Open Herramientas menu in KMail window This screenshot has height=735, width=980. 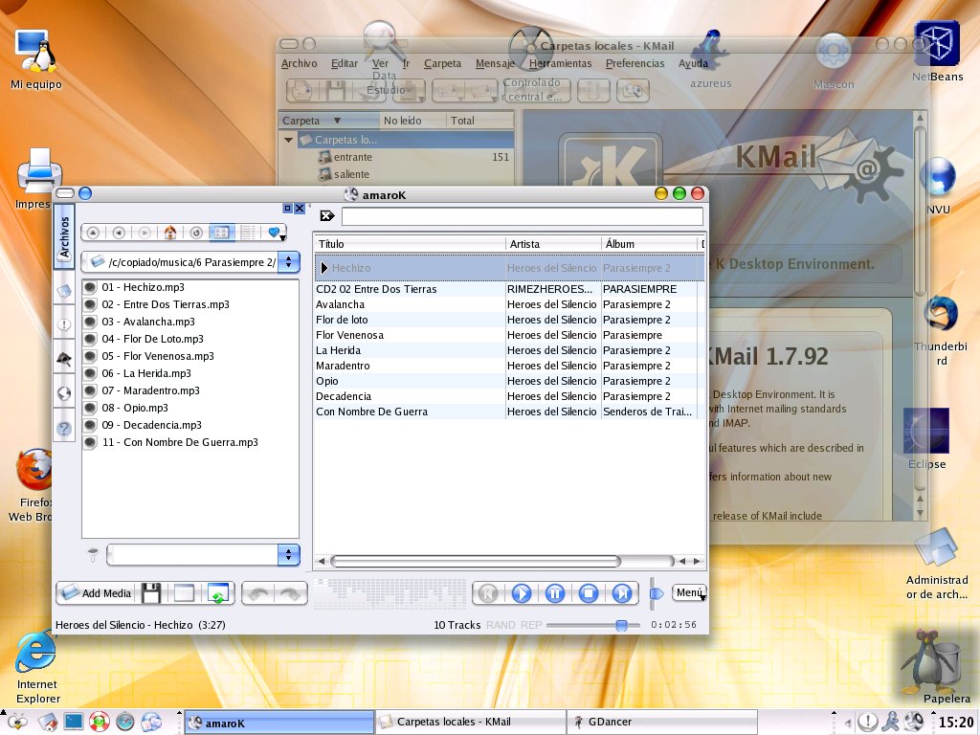[x=560, y=63]
